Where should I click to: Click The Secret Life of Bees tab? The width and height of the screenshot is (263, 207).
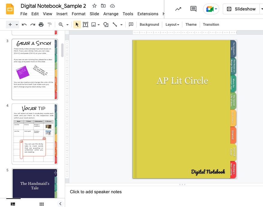(233, 101)
